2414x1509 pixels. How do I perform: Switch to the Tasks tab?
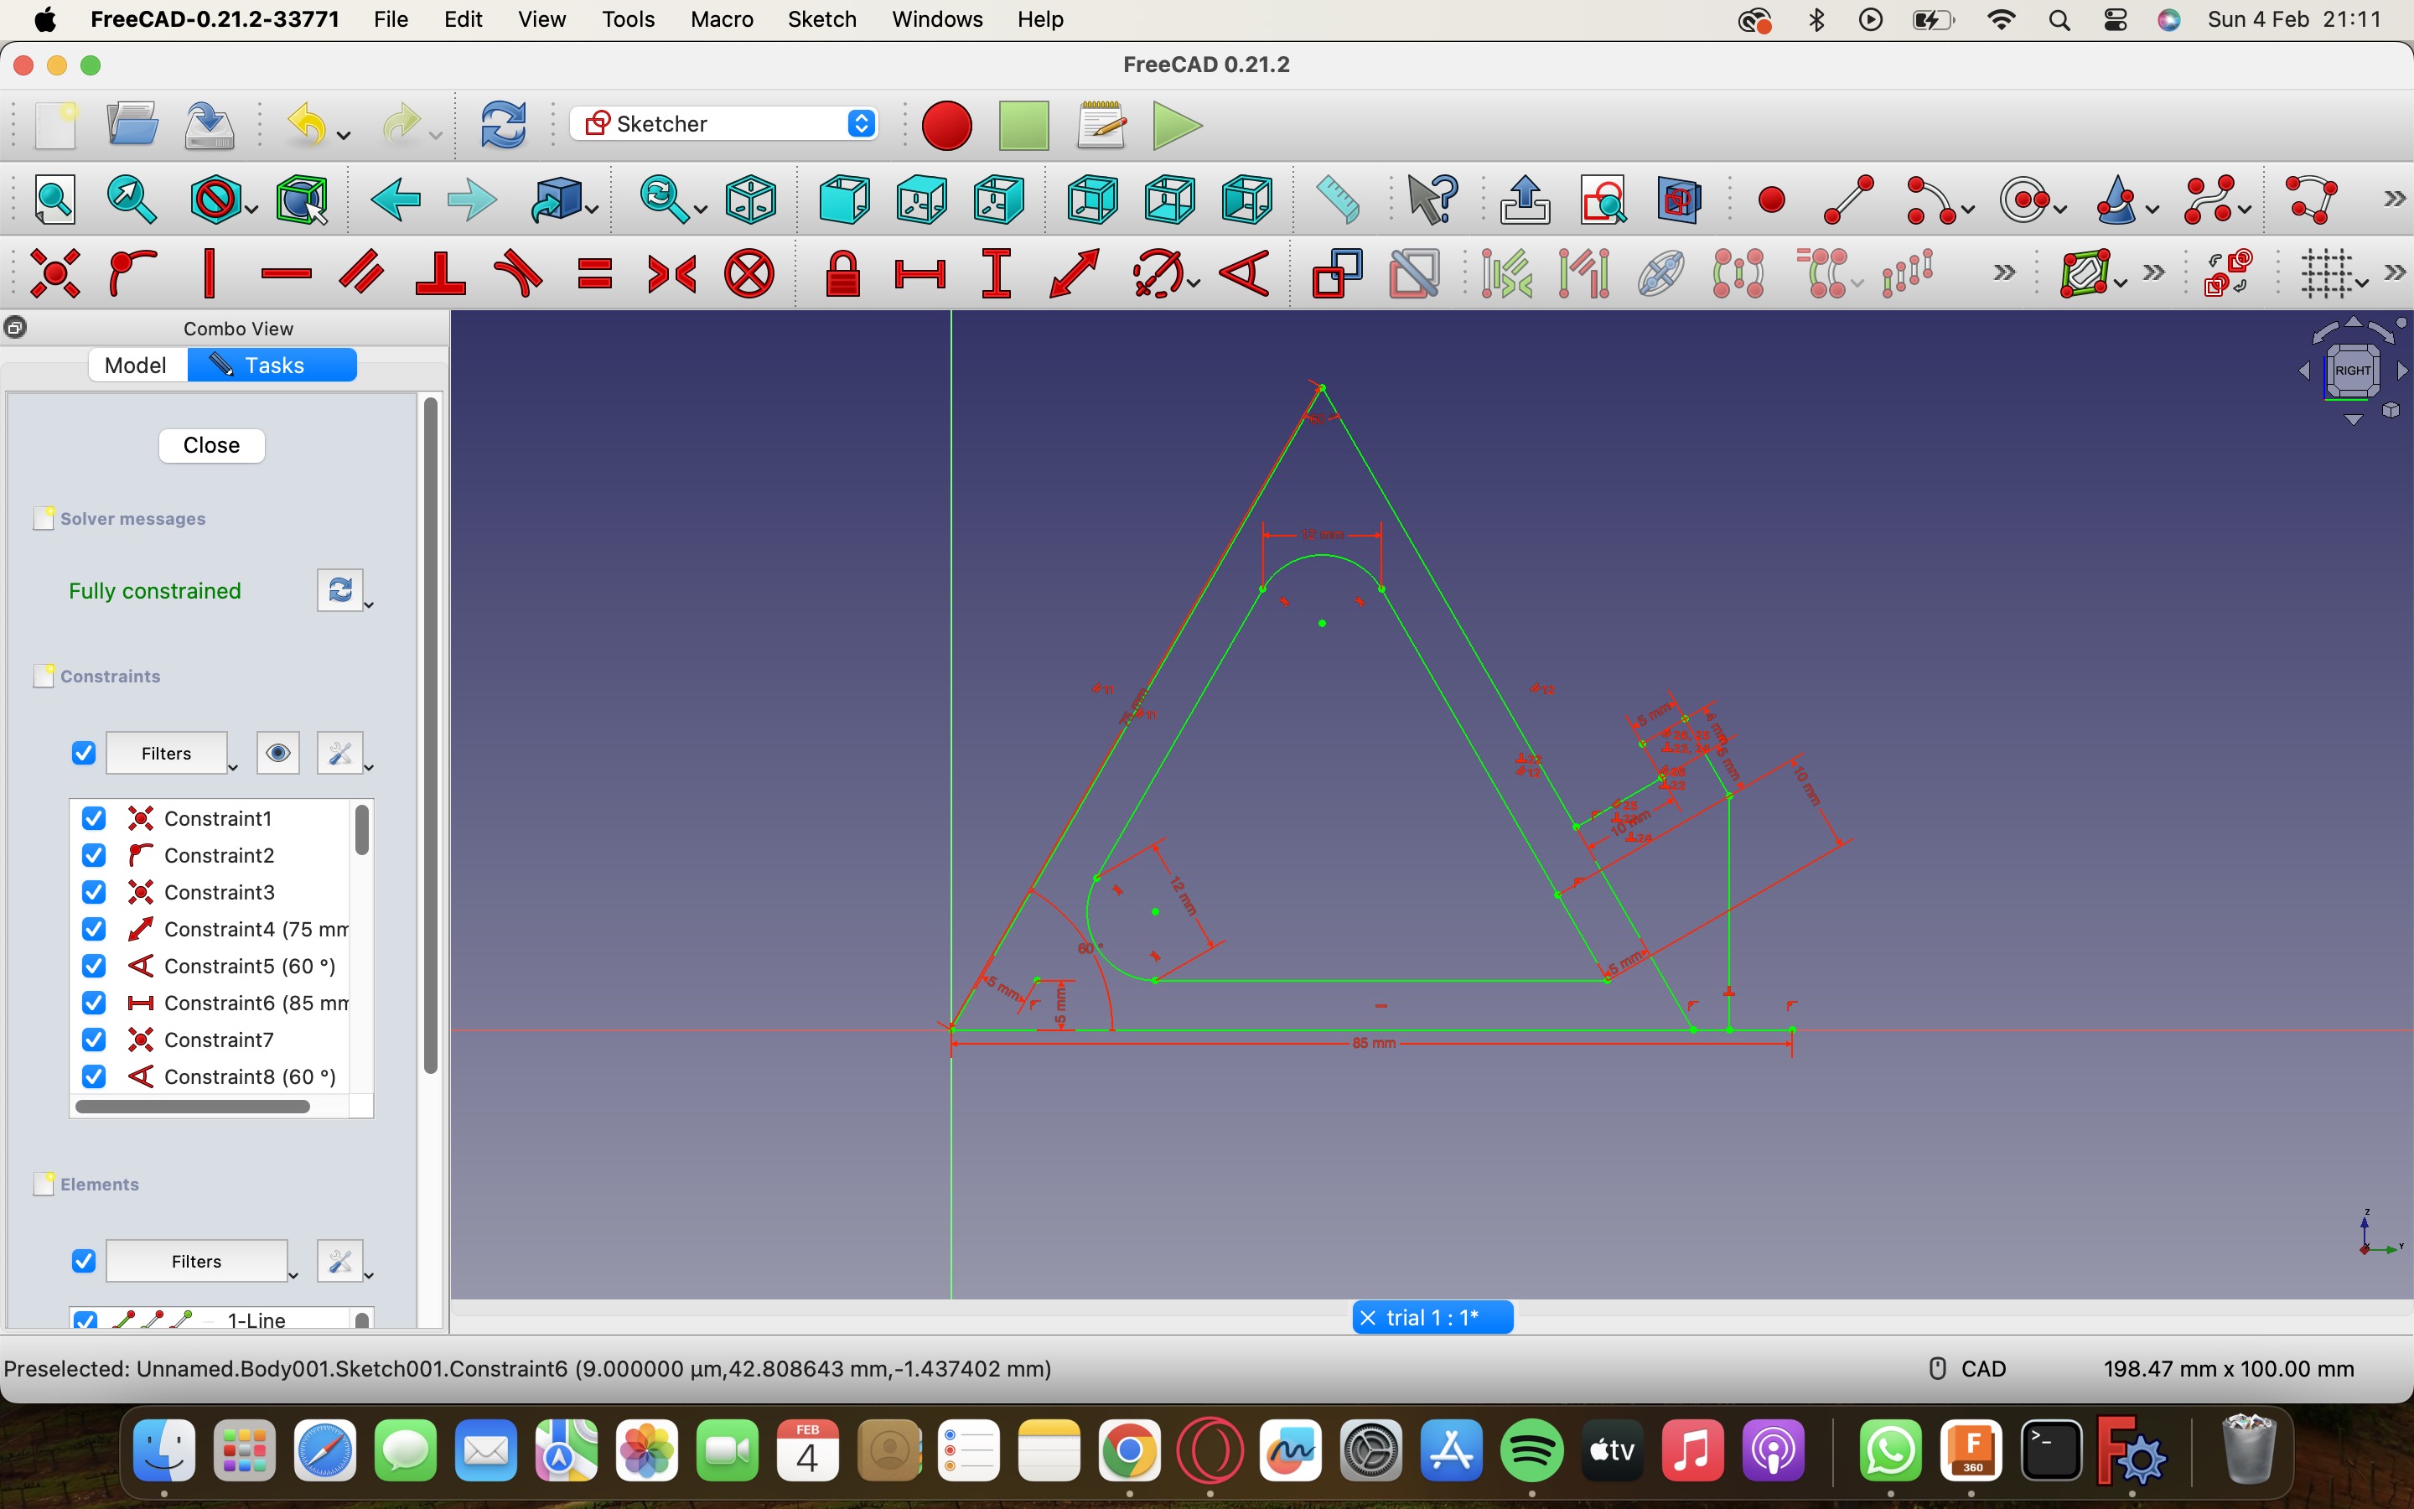[x=272, y=366]
